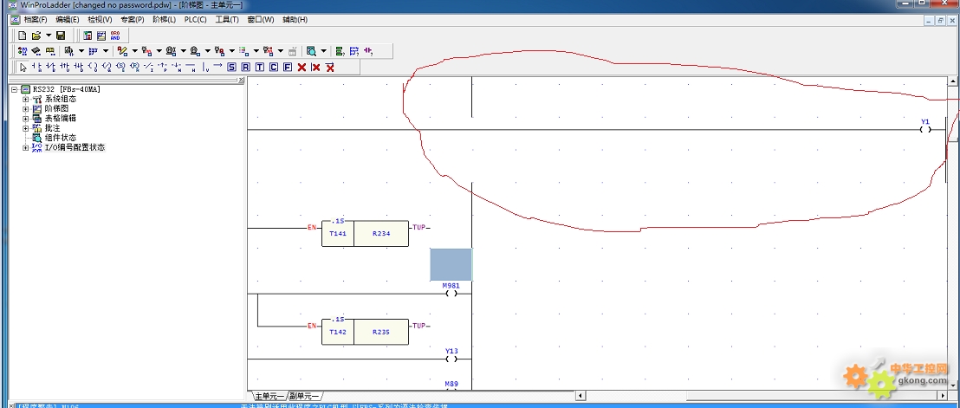Insert an inverted output coil element

107,68
